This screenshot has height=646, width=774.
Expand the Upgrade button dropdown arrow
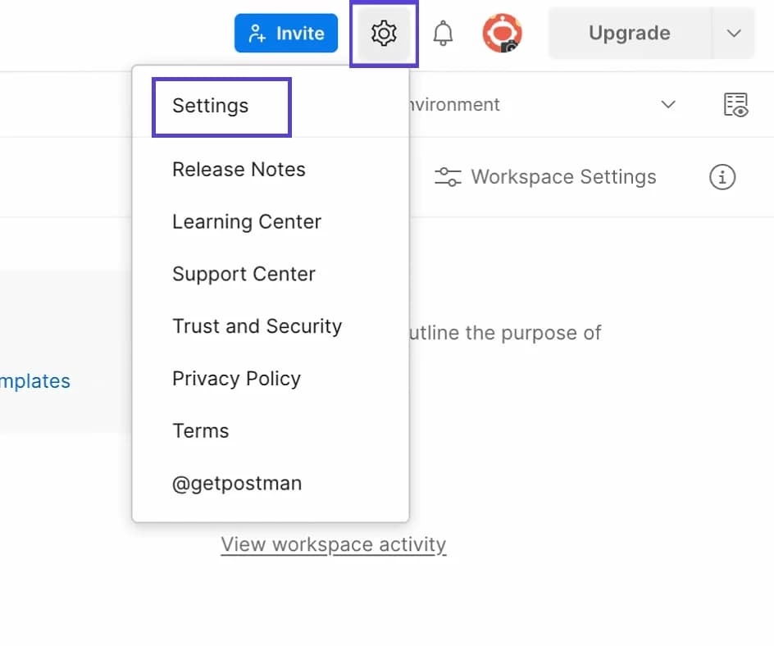coord(732,33)
